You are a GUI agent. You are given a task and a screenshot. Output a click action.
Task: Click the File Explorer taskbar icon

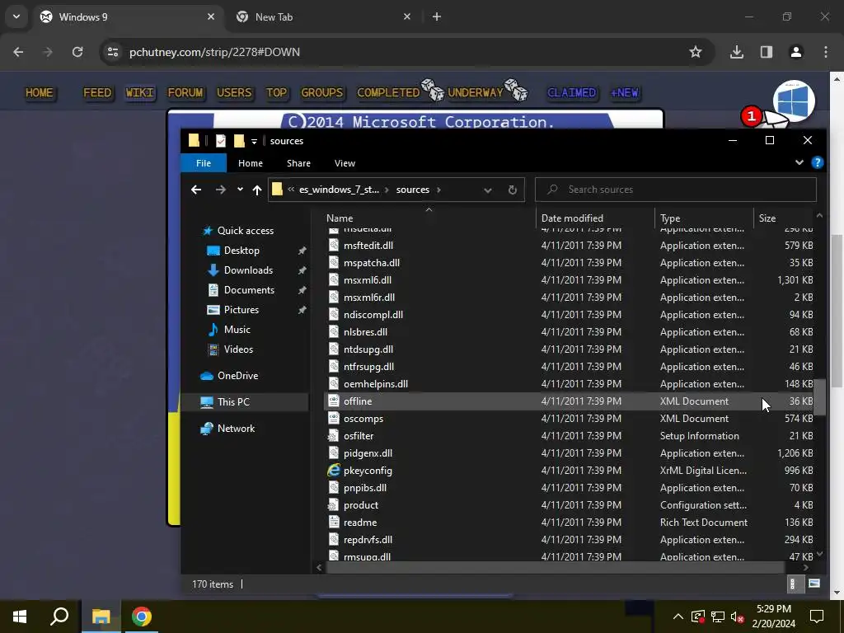pyautogui.click(x=101, y=617)
